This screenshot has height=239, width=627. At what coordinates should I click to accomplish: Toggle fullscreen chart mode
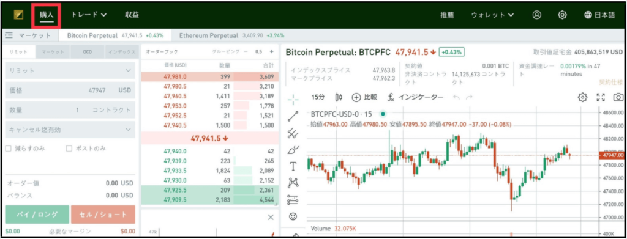point(601,97)
